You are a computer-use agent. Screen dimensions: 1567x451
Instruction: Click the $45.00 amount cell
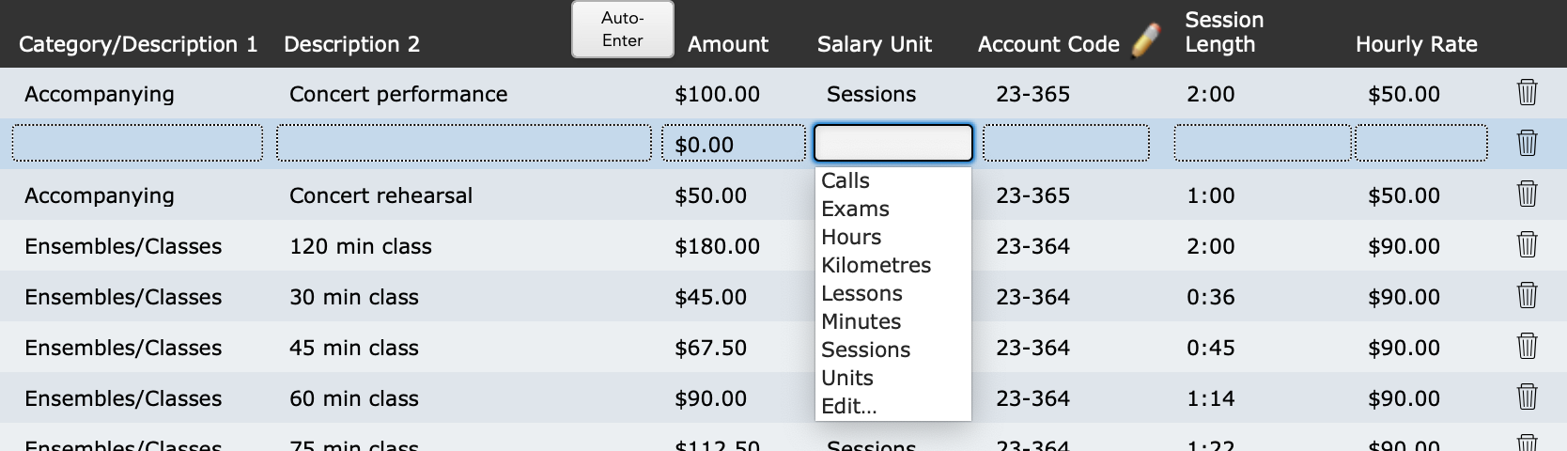point(710,297)
